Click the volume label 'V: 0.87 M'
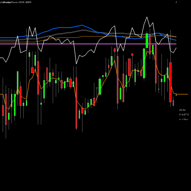The image size is (191, 191). (x=184, y=115)
